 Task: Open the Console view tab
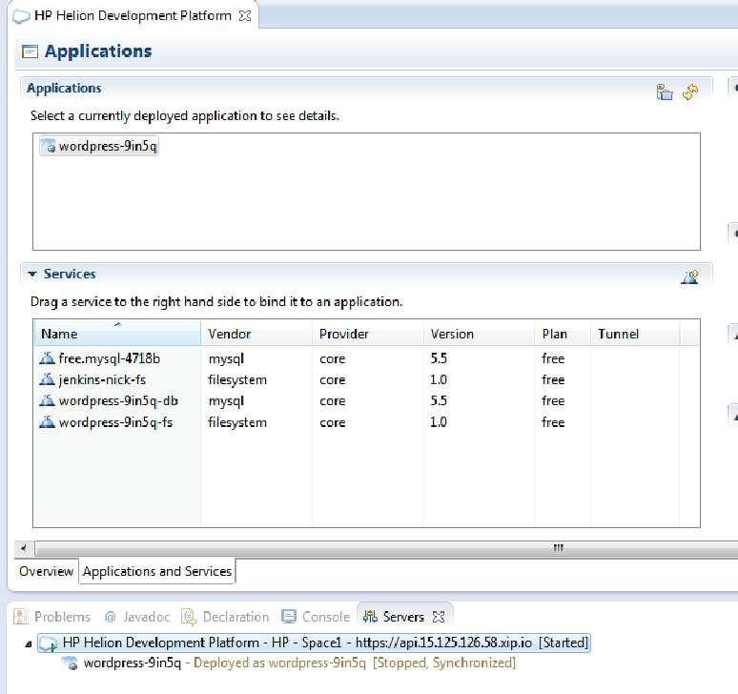point(316,617)
